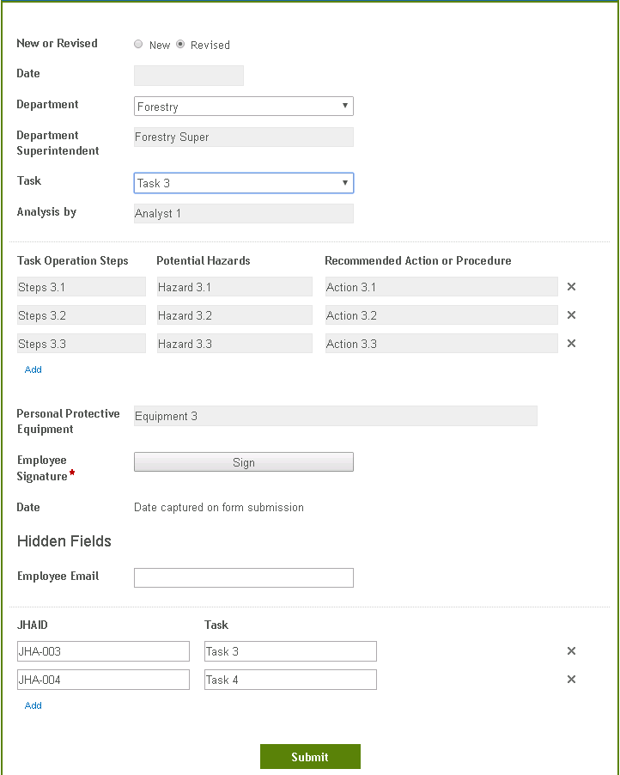Click the Equipment 3 field
The image size is (620, 775).
tap(336, 416)
